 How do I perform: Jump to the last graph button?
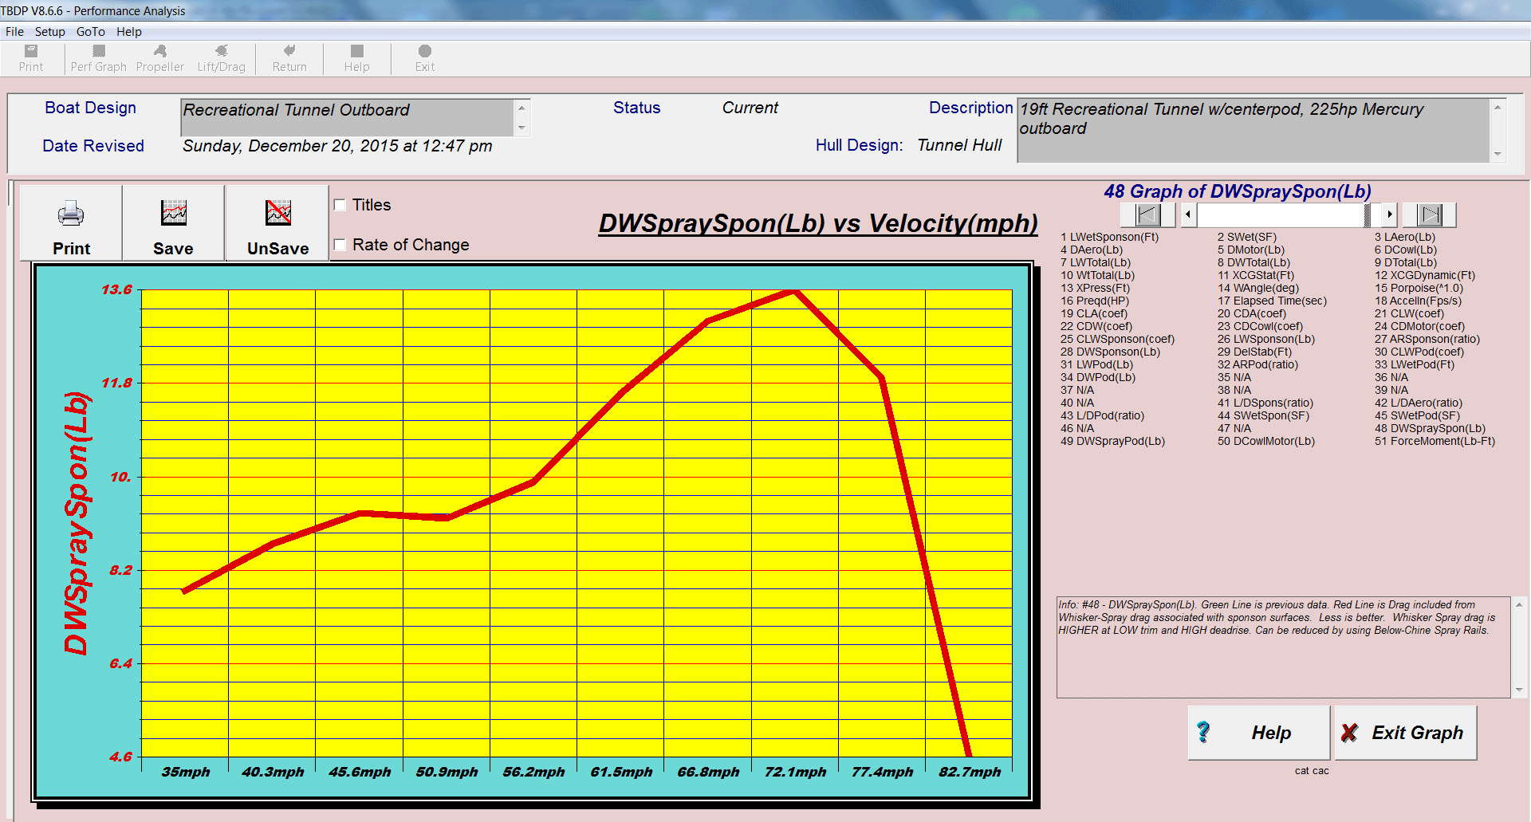point(1430,214)
